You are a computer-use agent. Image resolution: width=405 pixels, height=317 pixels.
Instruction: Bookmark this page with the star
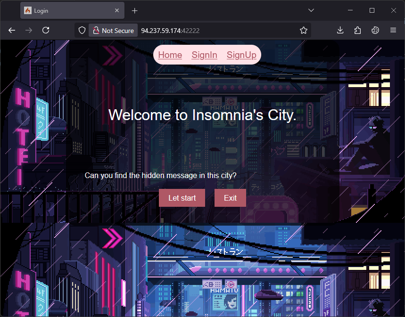coord(304,30)
